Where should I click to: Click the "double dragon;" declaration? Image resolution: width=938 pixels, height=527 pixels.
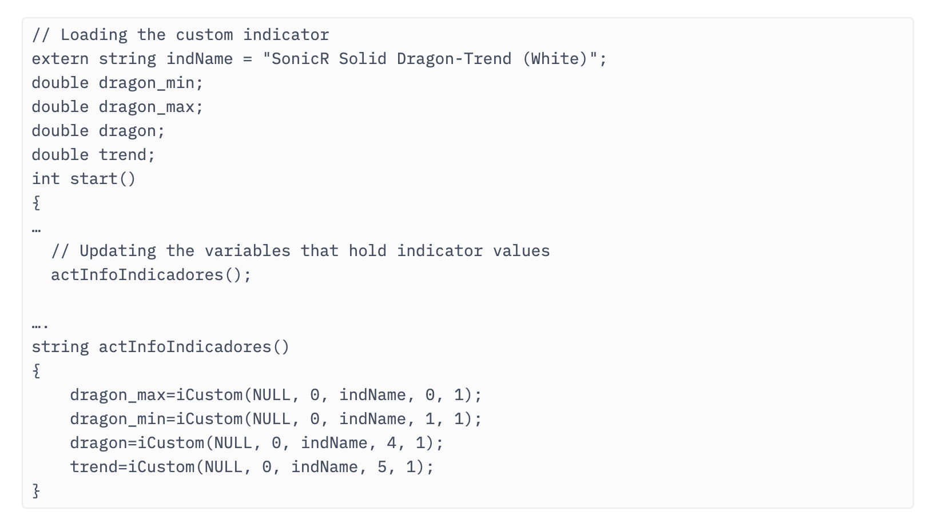coord(98,131)
